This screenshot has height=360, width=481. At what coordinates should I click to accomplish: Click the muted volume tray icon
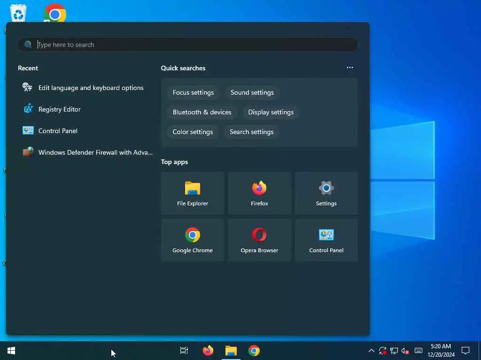[x=405, y=351]
